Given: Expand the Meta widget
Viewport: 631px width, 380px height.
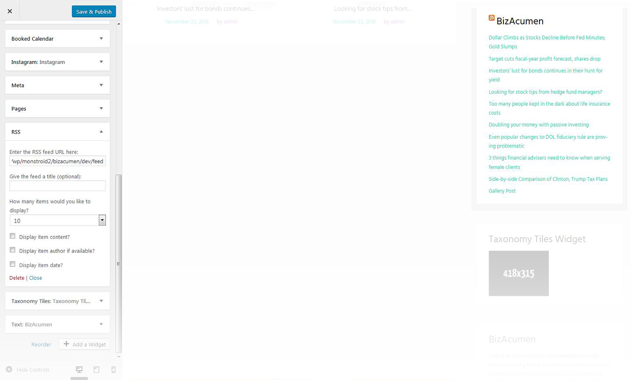Looking at the screenshot, I should coord(57,85).
